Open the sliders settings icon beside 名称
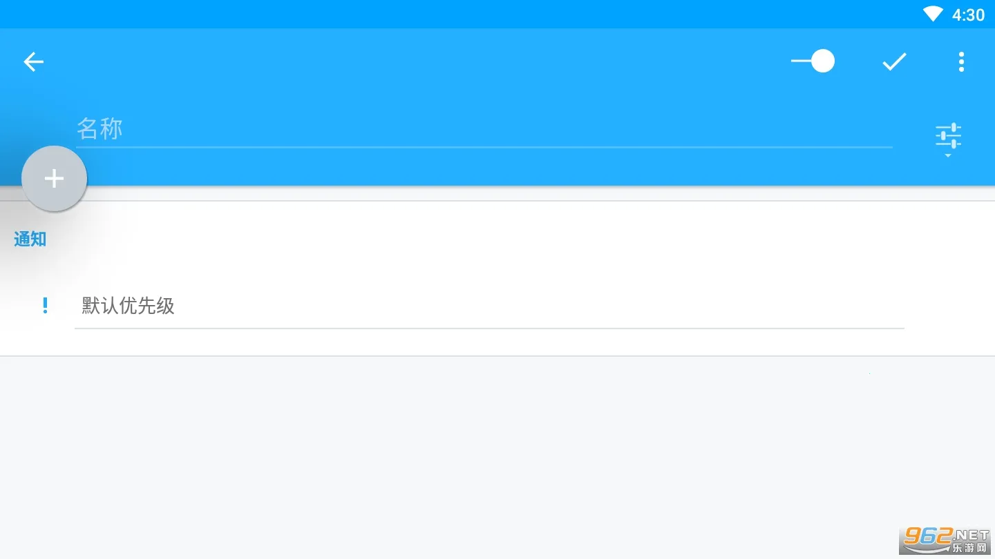995x559 pixels. tap(948, 136)
